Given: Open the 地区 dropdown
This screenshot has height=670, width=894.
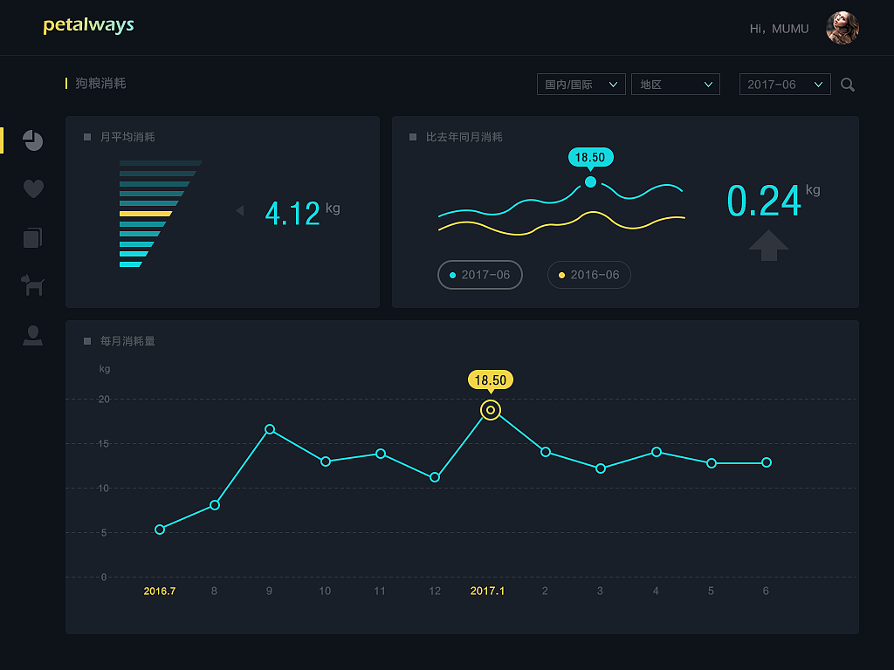Looking at the screenshot, I should pos(676,85).
